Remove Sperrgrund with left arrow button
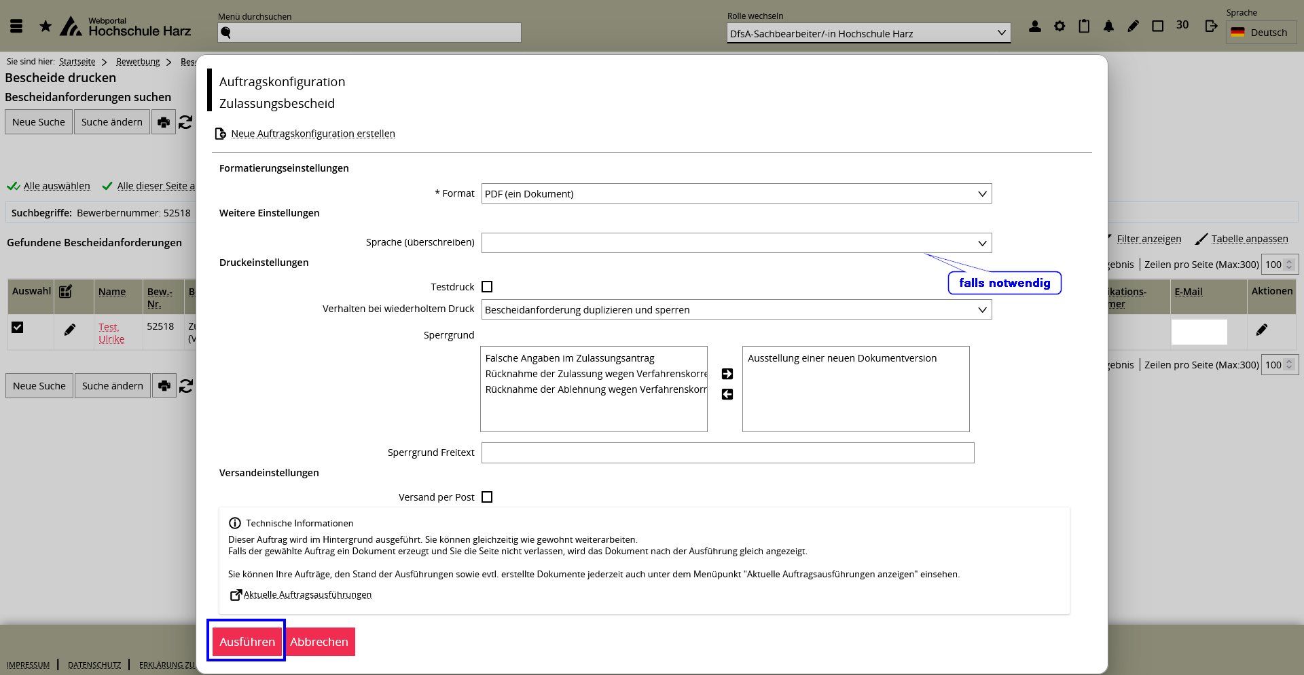Screen dimensions: 1304x675 [727, 394]
